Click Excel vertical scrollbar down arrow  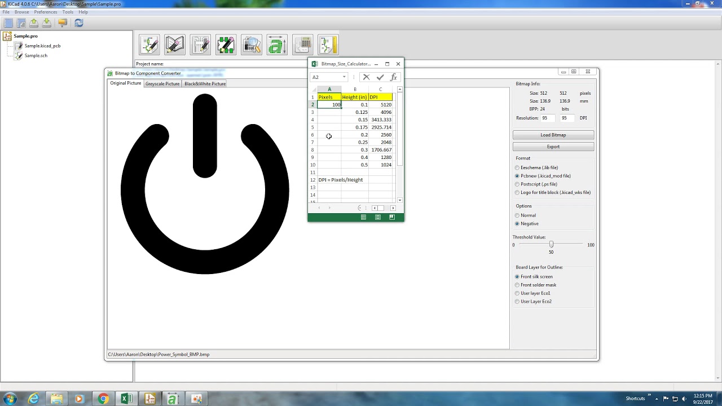click(400, 200)
